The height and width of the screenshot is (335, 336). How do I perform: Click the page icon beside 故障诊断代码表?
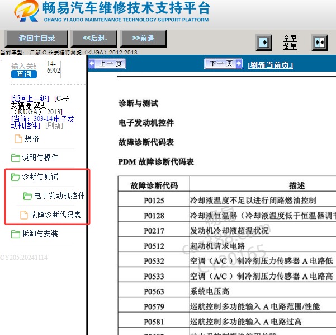pyautogui.click(x=24, y=215)
